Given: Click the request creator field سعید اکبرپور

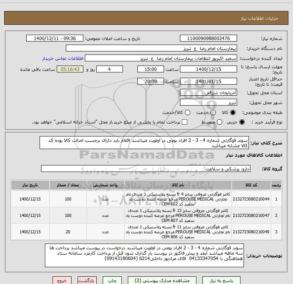Looking at the screenshot, I should pos(161,58).
